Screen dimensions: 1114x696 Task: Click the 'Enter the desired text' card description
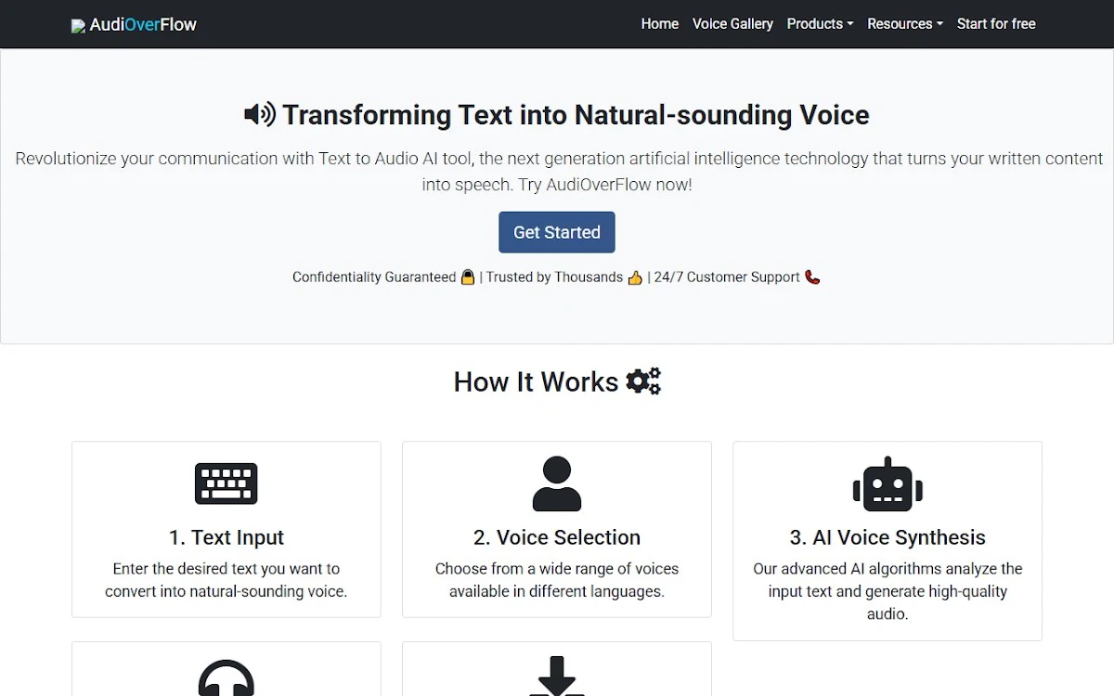pos(227,580)
